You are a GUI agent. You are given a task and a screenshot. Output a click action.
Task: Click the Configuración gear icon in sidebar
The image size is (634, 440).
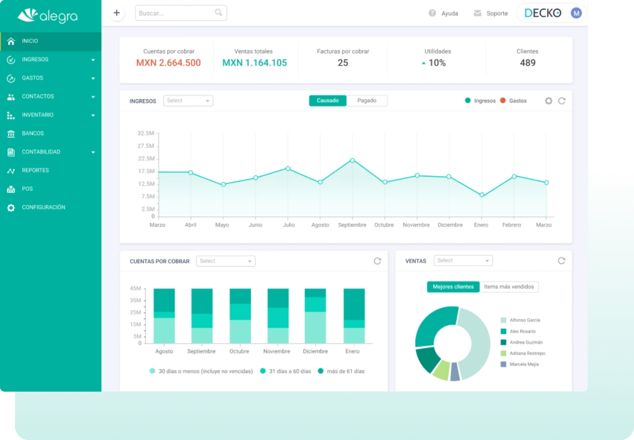[11, 208]
